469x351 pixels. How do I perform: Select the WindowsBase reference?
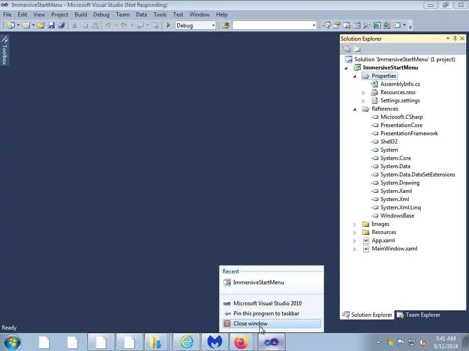pos(397,216)
